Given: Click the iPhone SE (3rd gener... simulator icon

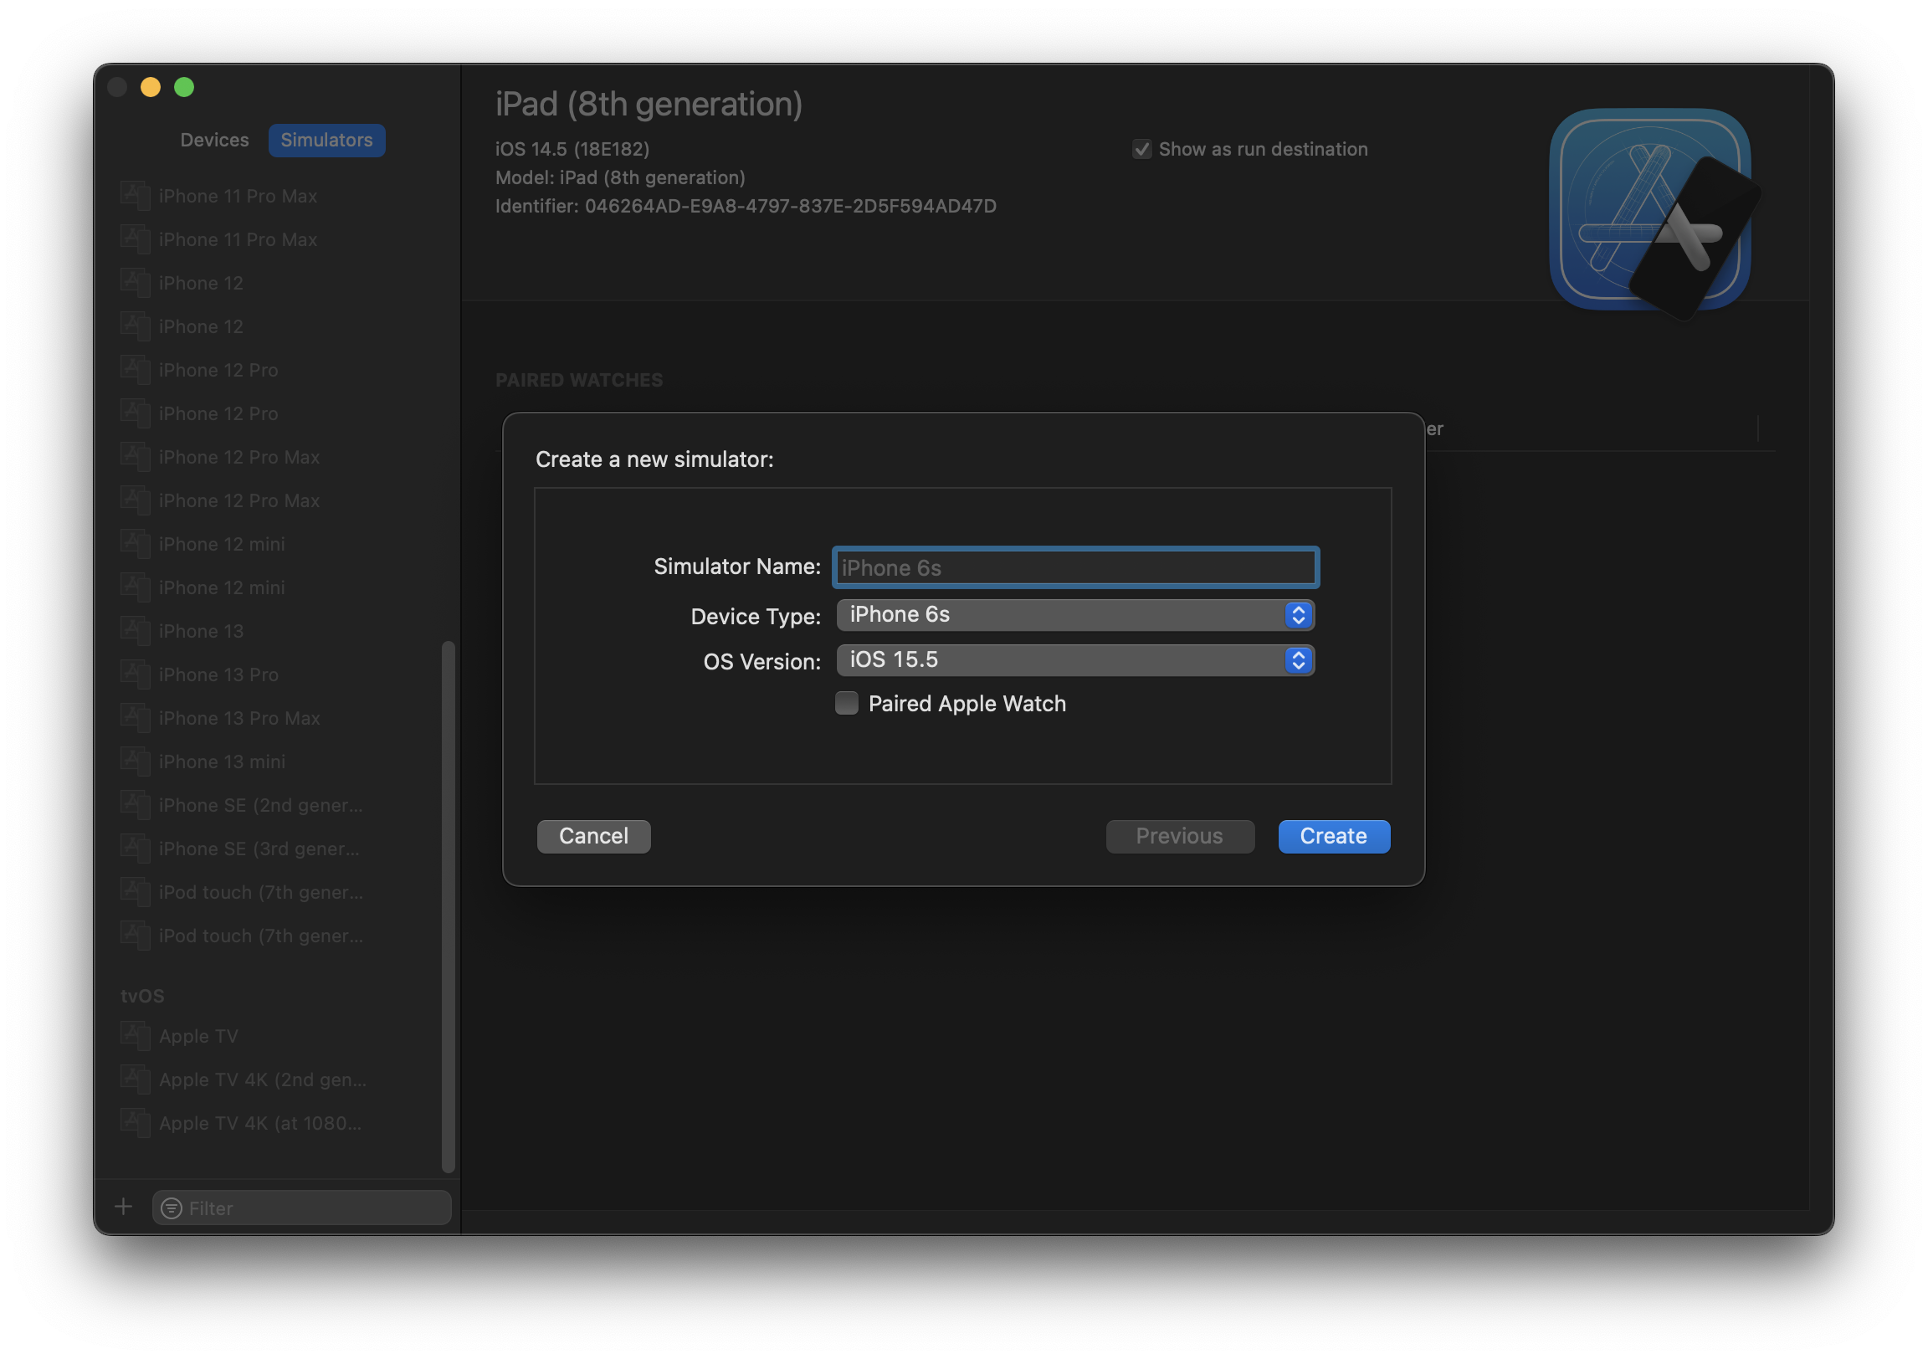Looking at the screenshot, I should (x=136, y=849).
